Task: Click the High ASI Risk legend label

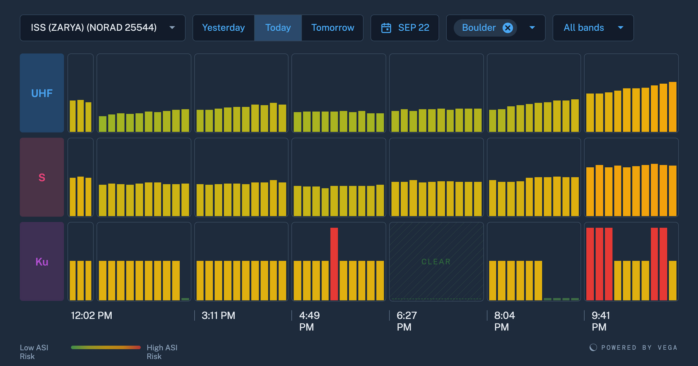Action: [162, 352]
